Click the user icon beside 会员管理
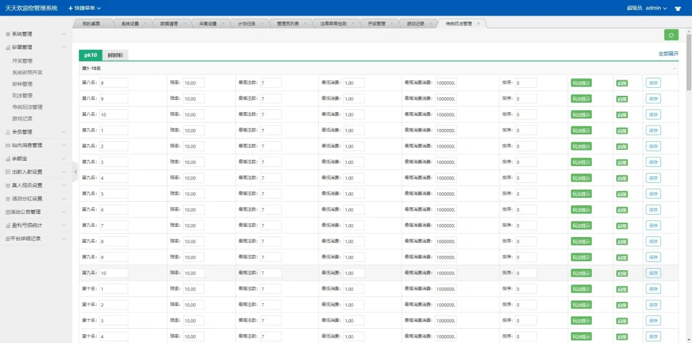Screen dimensions: 692x343 (x=7, y=132)
